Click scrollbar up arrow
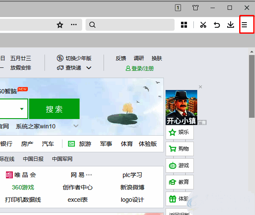Viewport: 255px width, 215px height. pyautogui.click(x=252, y=52)
